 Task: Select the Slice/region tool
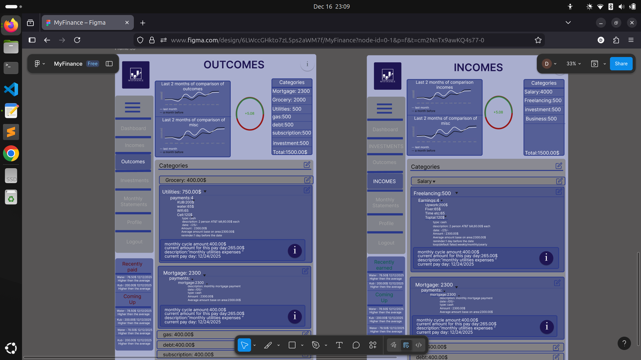(x=268, y=345)
